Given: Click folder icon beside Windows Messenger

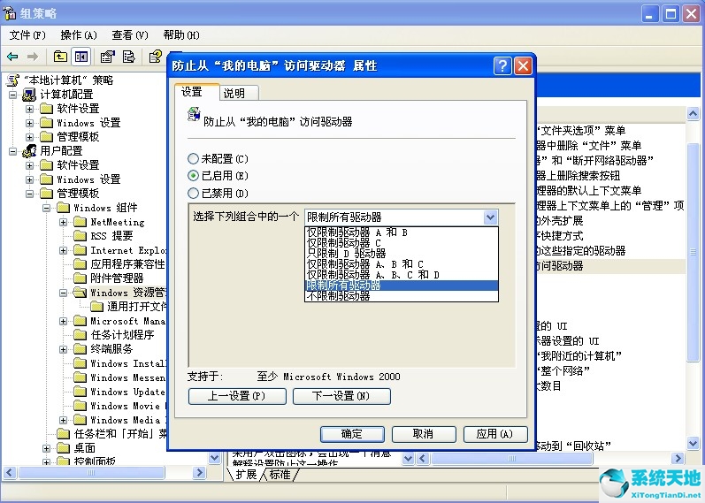Looking at the screenshot, I should click(80, 377).
